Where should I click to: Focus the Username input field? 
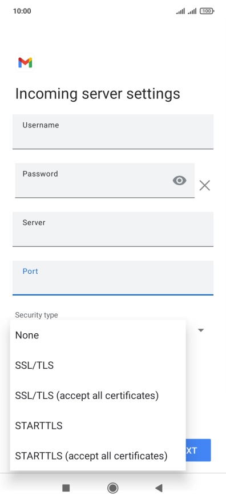pyautogui.click(x=113, y=131)
